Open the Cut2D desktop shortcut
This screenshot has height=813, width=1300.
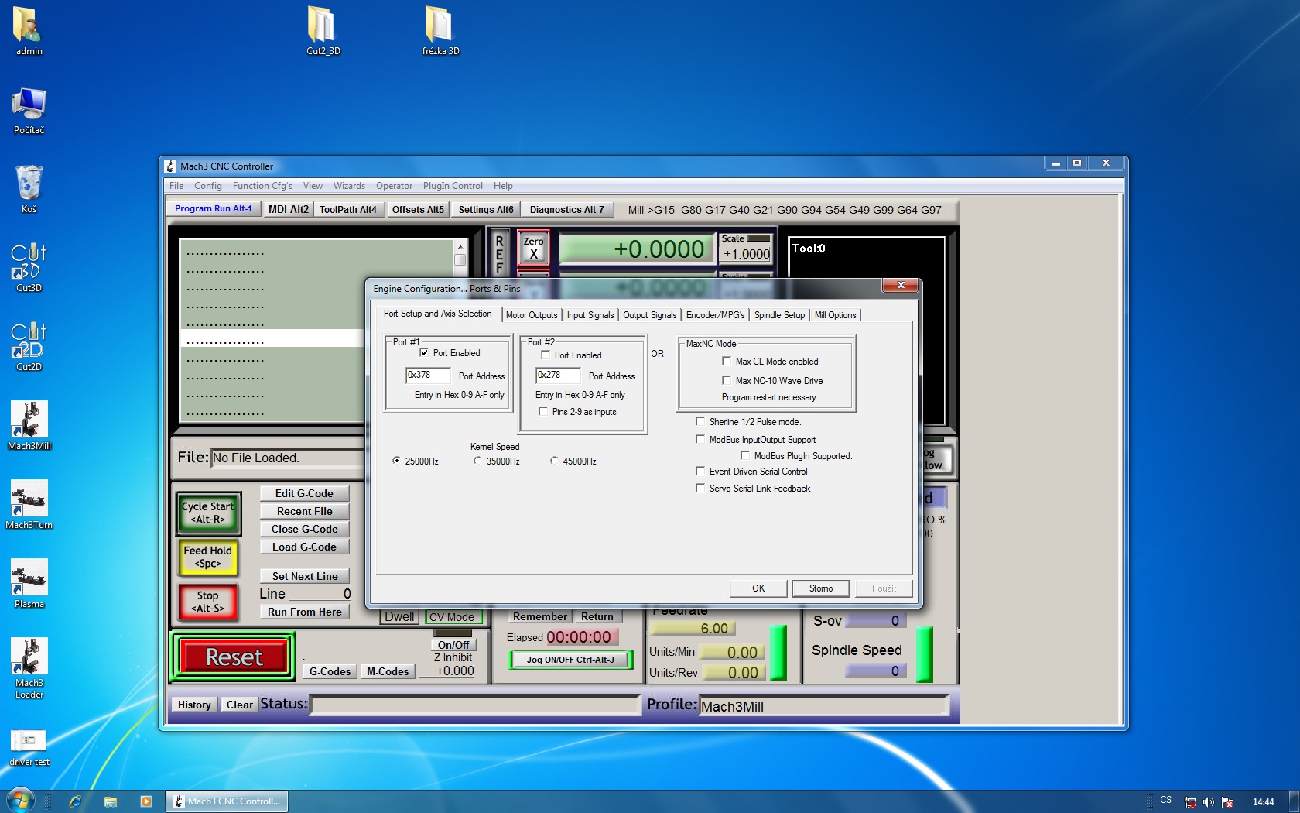29,341
